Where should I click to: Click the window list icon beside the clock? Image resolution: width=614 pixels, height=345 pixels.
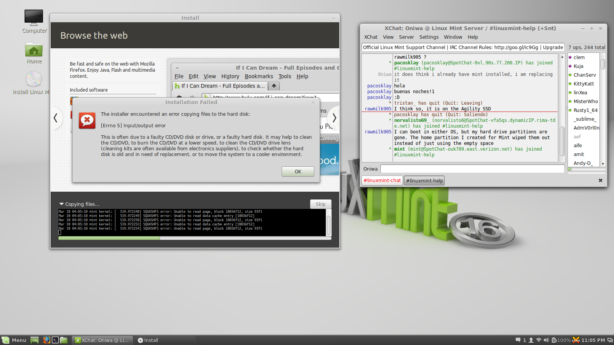pyautogui.click(x=610, y=340)
